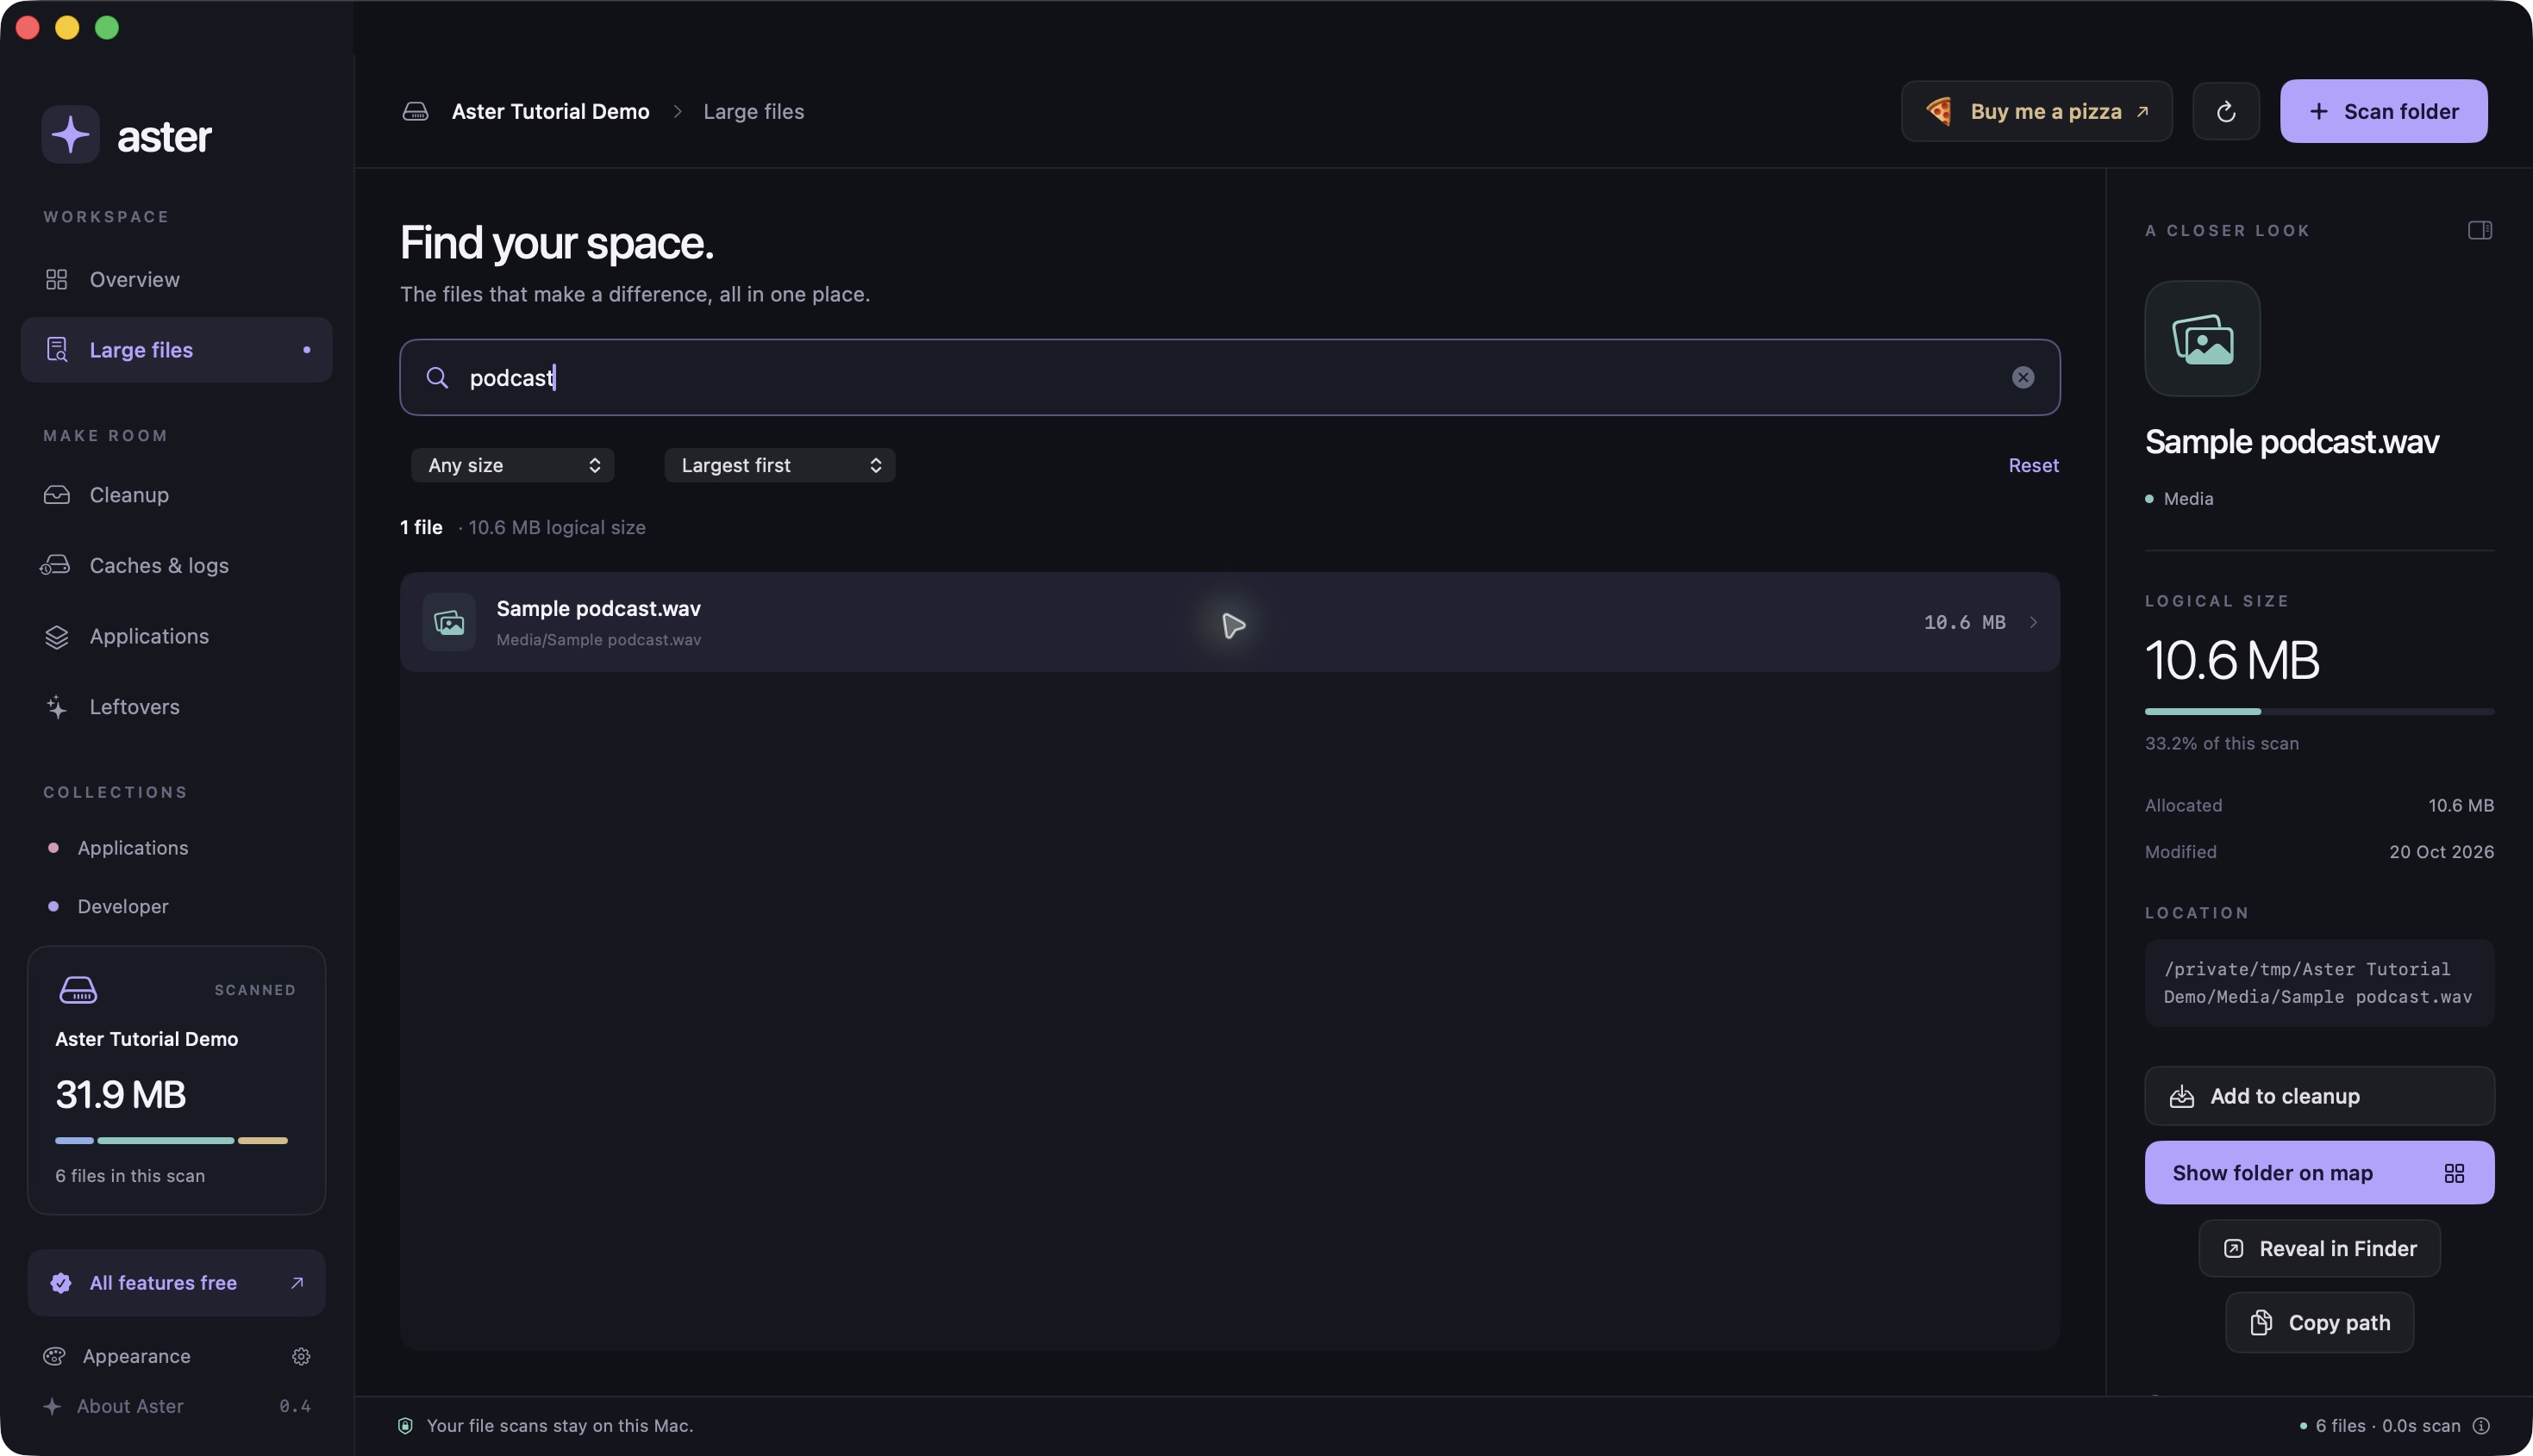Click the Scan folder button
2533x1456 pixels.
point(2383,111)
